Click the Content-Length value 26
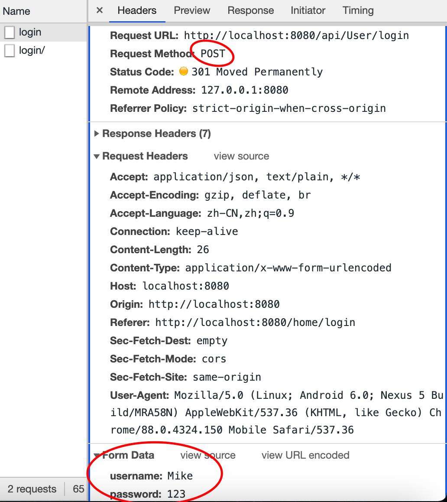The width and height of the screenshot is (447, 502). pos(203,250)
